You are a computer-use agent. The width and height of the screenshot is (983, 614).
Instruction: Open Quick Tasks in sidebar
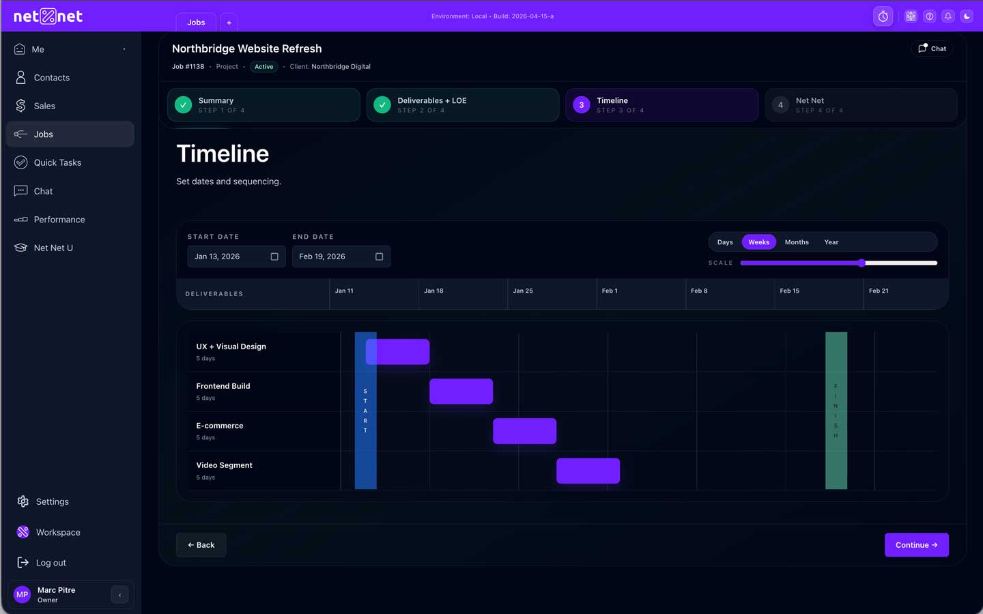coord(57,162)
